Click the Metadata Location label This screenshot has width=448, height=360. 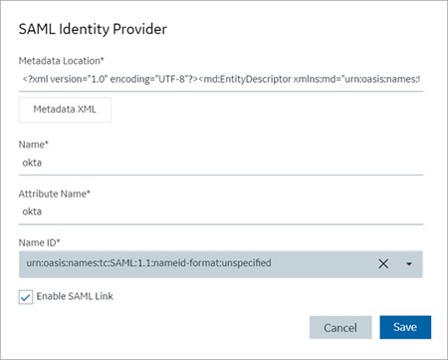pyautogui.click(x=62, y=61)
